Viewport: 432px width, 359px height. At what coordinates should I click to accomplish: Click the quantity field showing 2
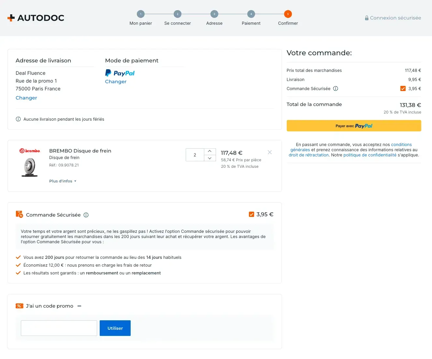[195, 155]
